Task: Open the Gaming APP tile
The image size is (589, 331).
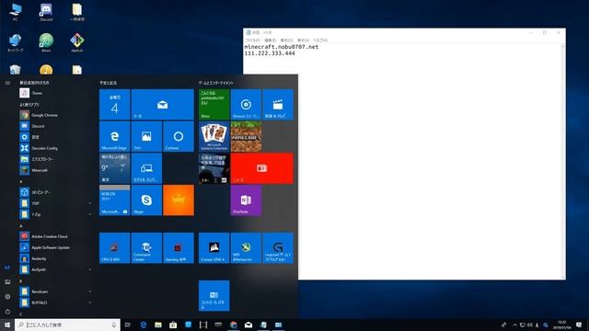Action: 179,248
